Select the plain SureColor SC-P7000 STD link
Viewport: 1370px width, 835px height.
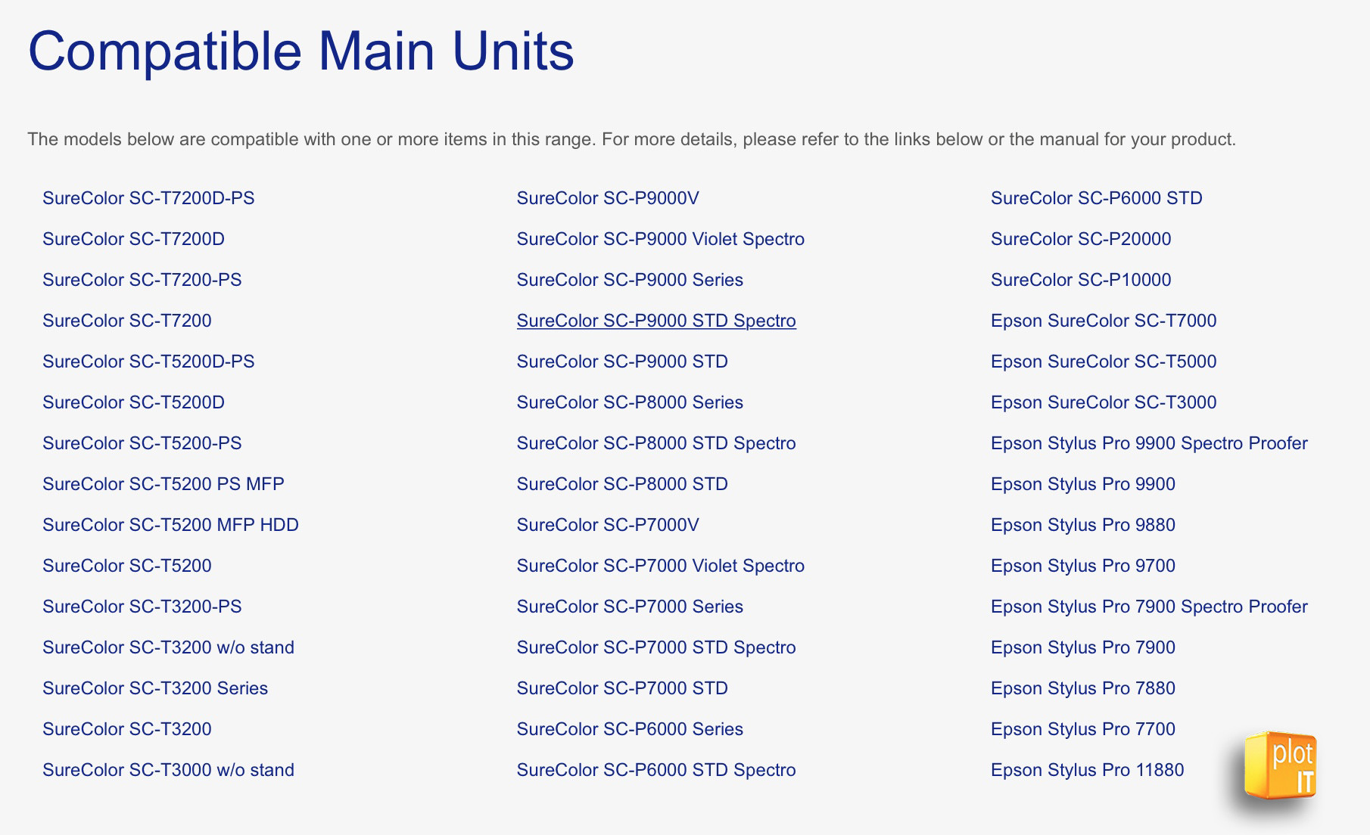click(x=622, y=688)
